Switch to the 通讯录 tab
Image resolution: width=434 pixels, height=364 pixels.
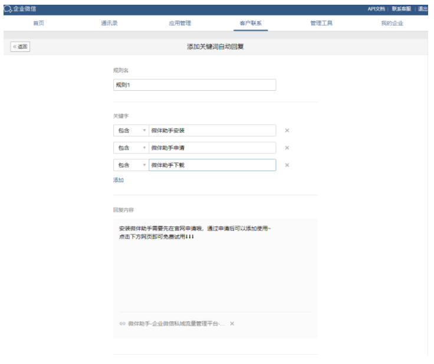coord(110,23)
